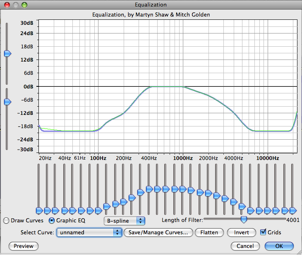The width and height of the screenshot is (302, 255).
Task: Select the Graphic EQ radio button
Action: point(52,221)
